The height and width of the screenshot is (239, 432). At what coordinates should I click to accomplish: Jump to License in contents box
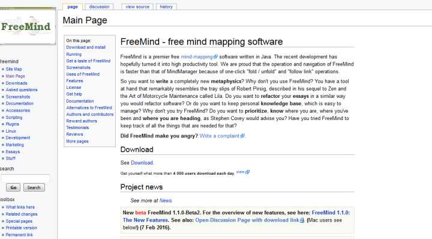click(74, 88)
